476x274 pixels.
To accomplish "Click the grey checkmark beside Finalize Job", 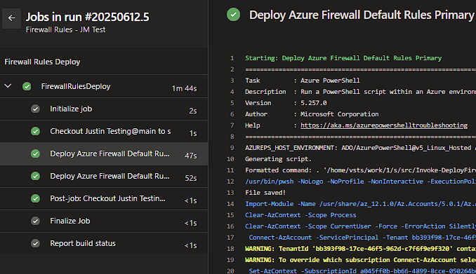I will 35,221.
